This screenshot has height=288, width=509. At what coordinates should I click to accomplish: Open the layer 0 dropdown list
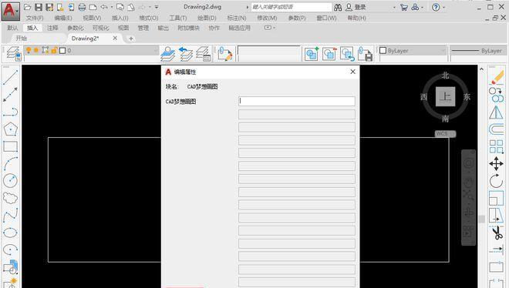[156, 51]
